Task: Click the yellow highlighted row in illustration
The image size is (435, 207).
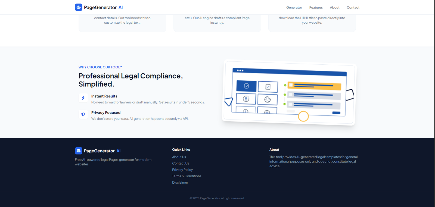Action: click(x=314, y=86)
